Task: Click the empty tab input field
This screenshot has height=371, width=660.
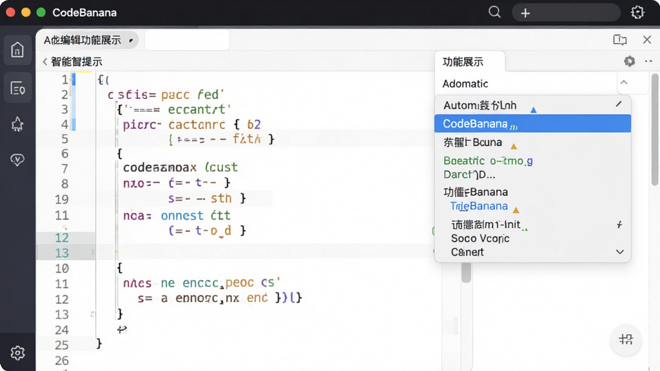Action: pos(188,41)
